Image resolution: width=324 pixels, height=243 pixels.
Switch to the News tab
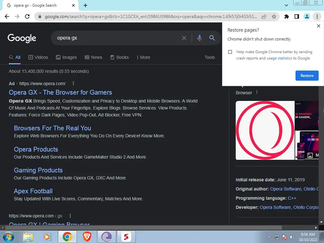(93, 57)
